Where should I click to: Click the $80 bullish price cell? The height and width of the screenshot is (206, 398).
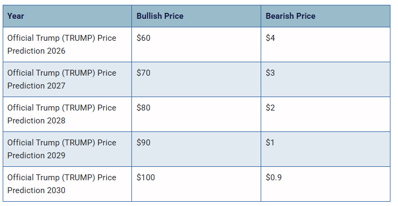point(196,114)
